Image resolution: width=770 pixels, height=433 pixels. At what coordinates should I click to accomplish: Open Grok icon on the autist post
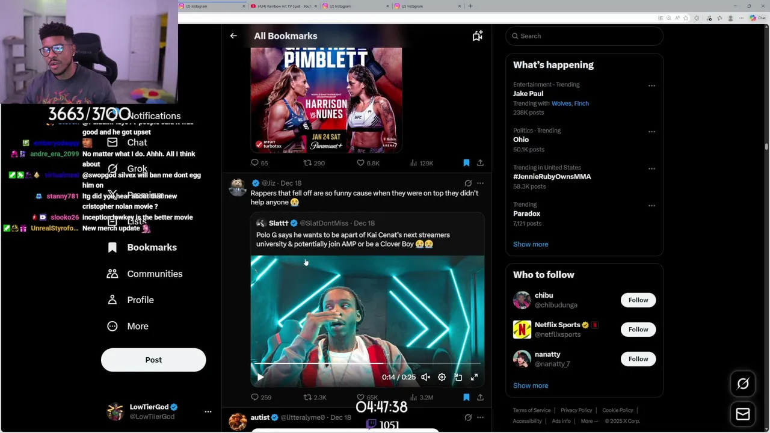[x=468, y=417]
